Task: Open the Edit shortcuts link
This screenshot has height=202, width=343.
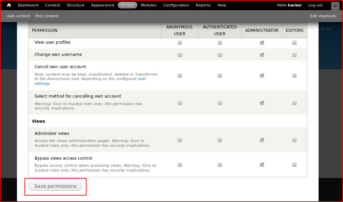Action: tap(323, 16)
